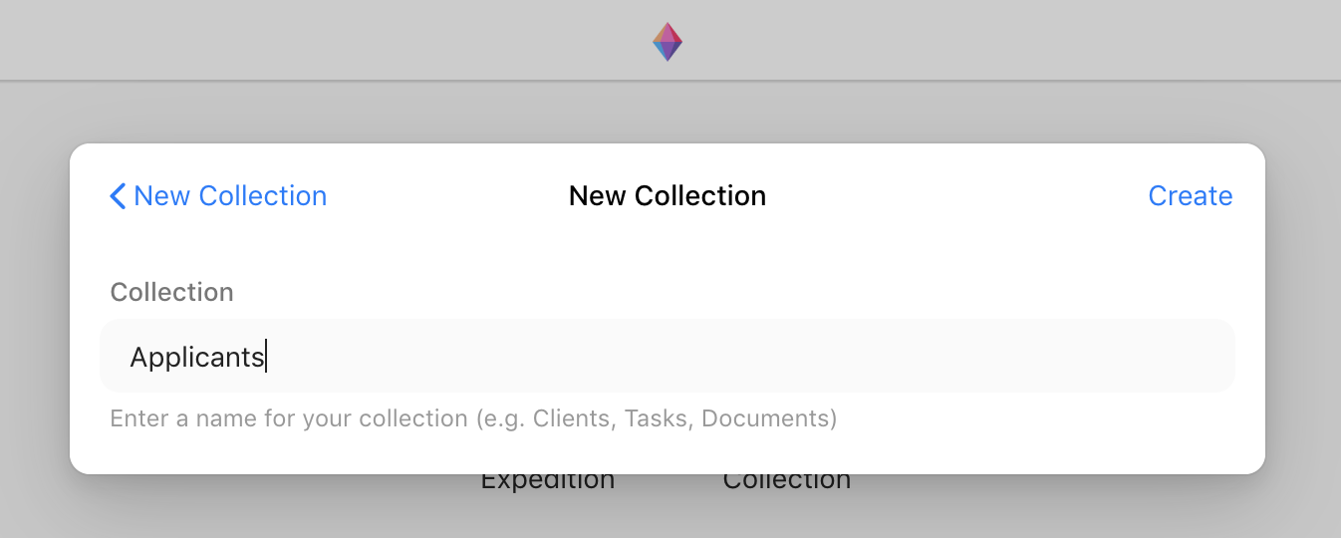The image size is (1341, 538).
Task: Click the word Applicants in the text field
Action: point(197,358)
